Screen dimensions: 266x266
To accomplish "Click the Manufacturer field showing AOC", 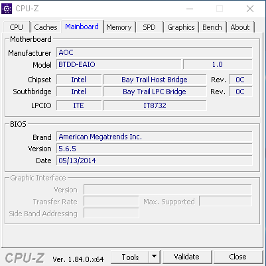I will [155, 52].
